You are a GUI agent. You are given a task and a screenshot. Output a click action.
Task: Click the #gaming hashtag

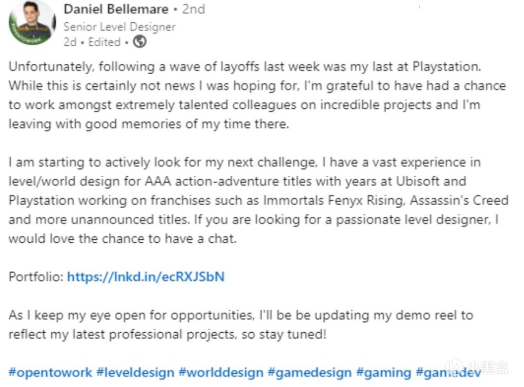(x=383, y=372)
